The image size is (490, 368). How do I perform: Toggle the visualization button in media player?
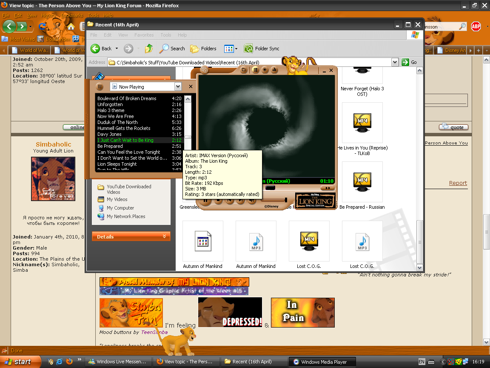coord(265,70)
